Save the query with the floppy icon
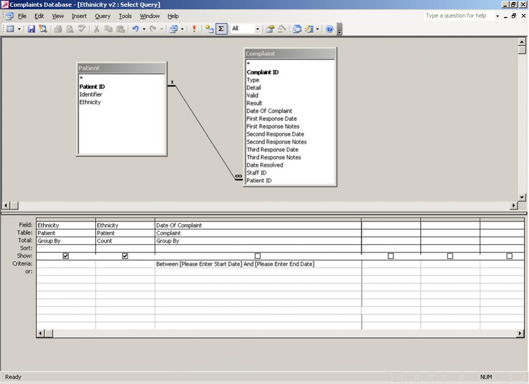The height and width of the screenshot is (384, 529). click(32, 29)
